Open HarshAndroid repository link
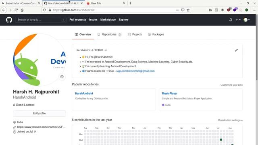 click(84, 93)
